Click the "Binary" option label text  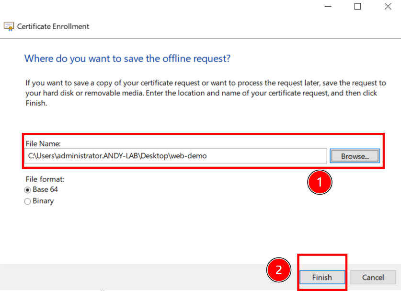(x=43, y=201)
